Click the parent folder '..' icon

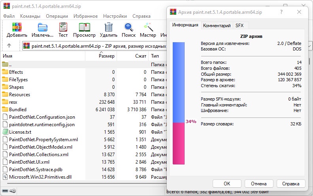[x=5, y=64]
